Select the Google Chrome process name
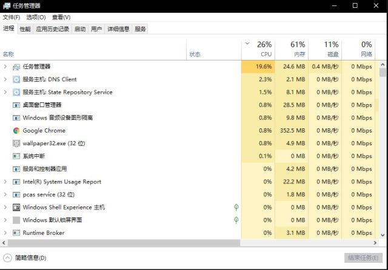 44,130
